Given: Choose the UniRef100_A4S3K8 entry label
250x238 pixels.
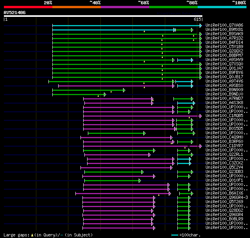Looking at the screenshot, I should [224, 103].
